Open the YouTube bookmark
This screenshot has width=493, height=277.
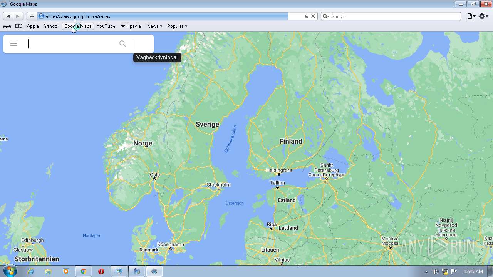pyautogui.click(x=106, y=26)
